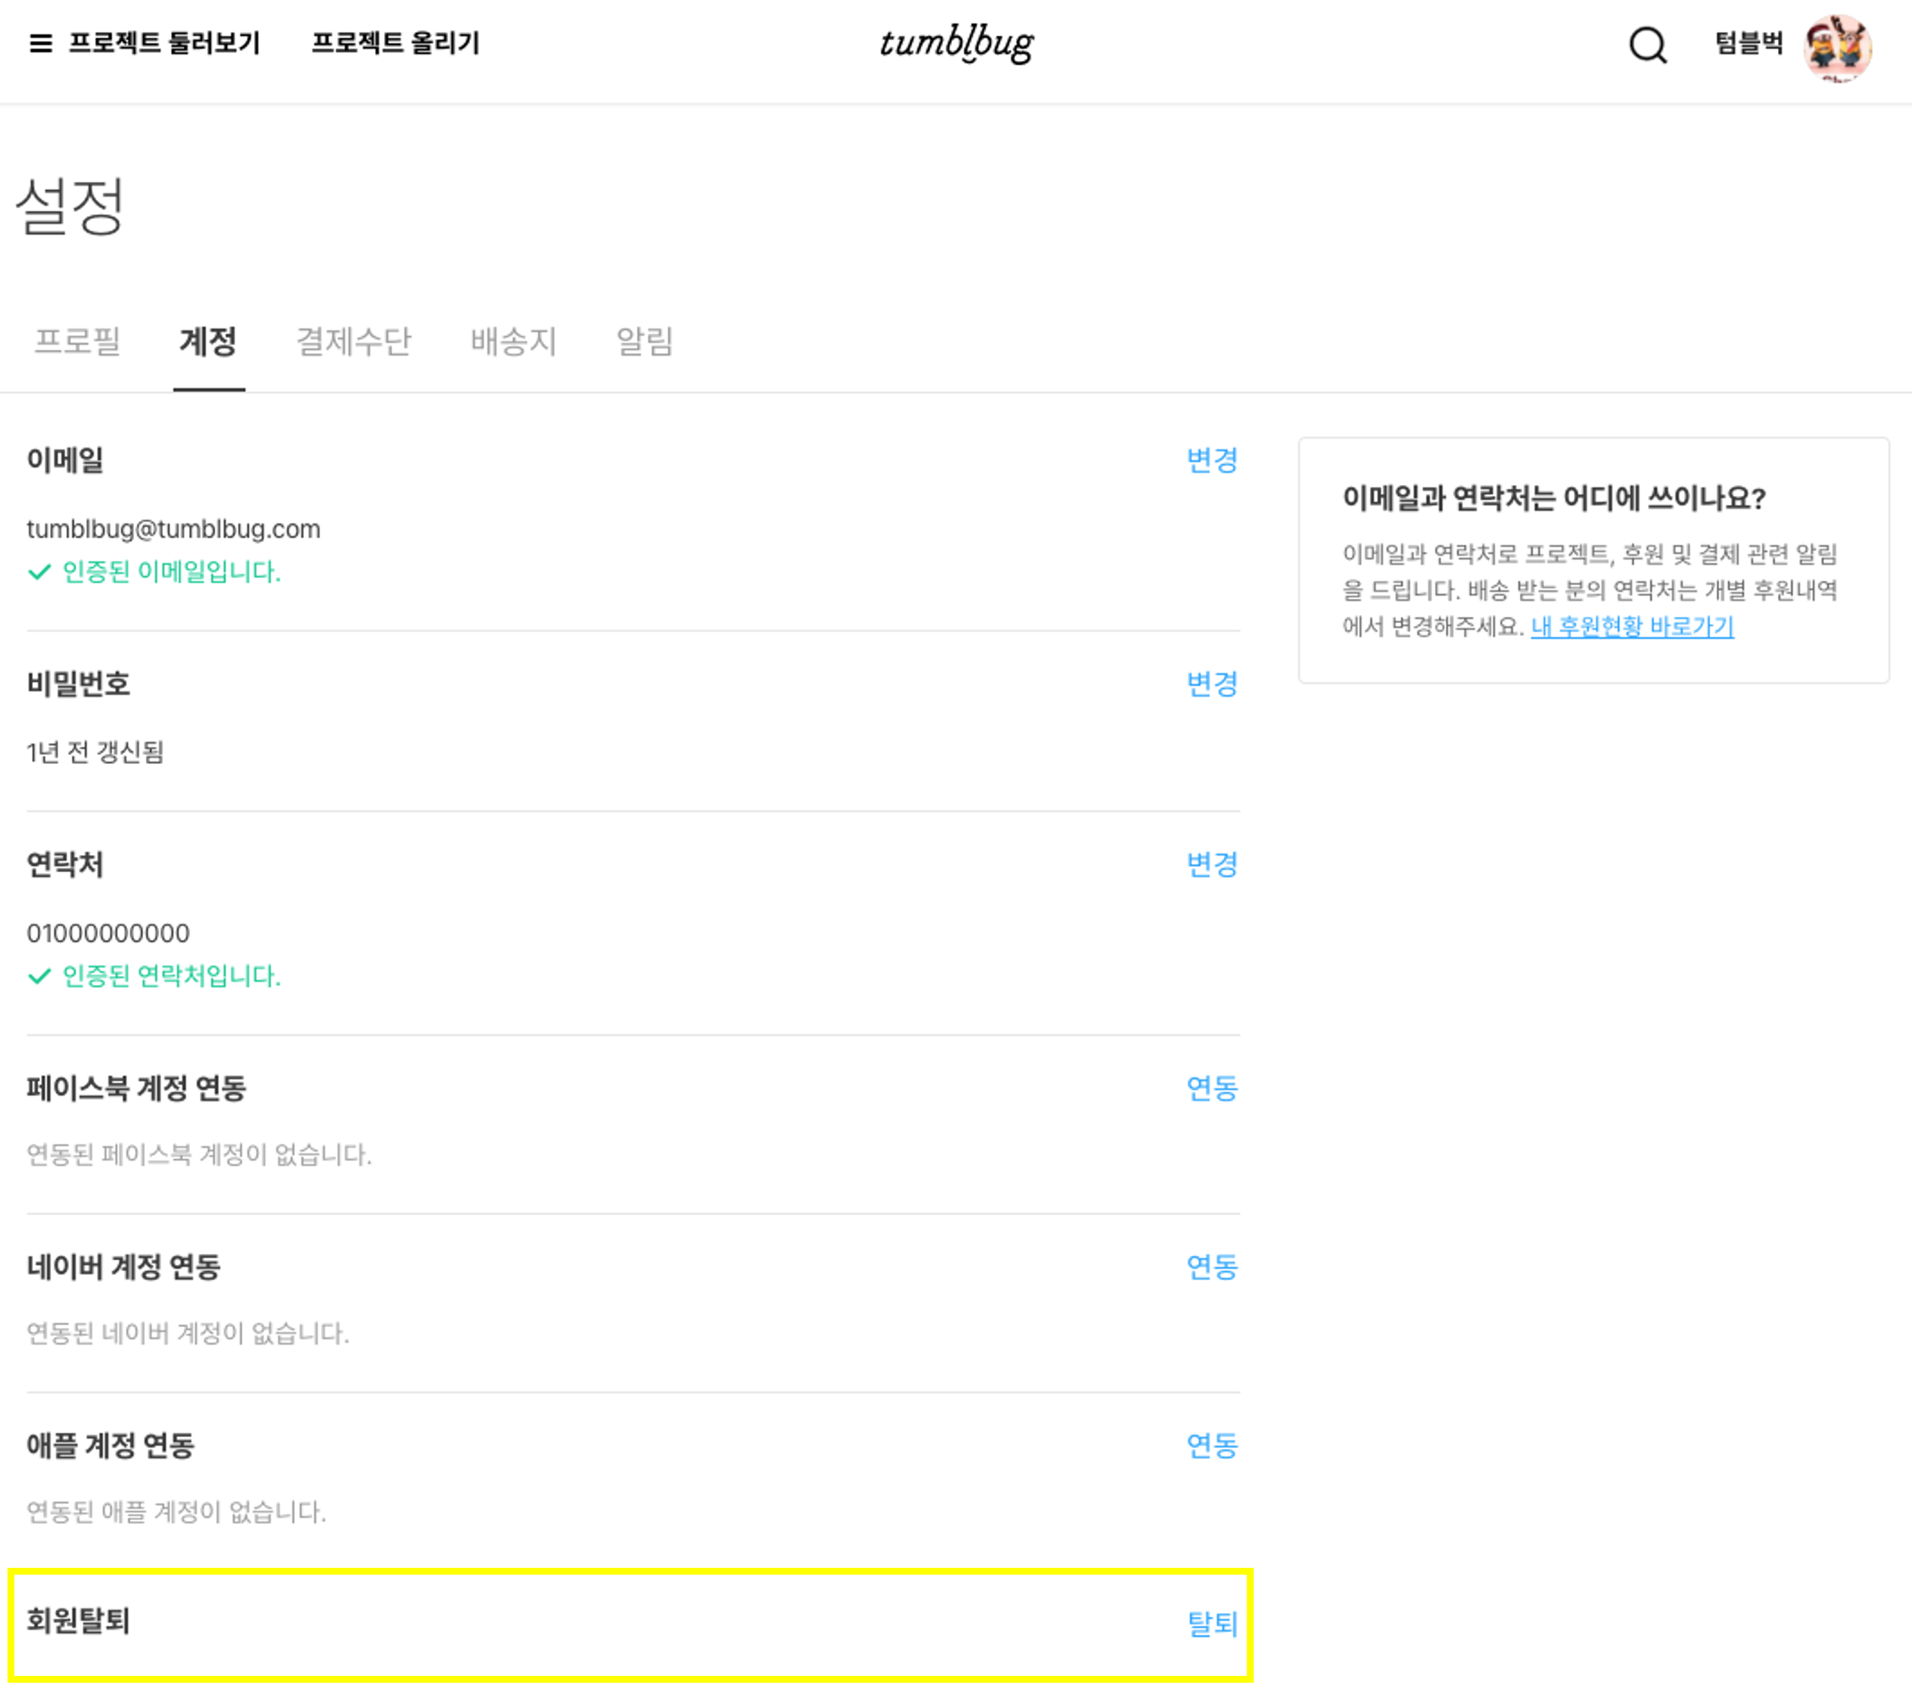Click 연동 for 애플 계정

click(1211, 1445)
